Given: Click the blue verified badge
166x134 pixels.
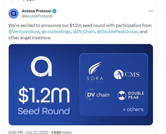Looking at the screenshot, I should (54, 11).
